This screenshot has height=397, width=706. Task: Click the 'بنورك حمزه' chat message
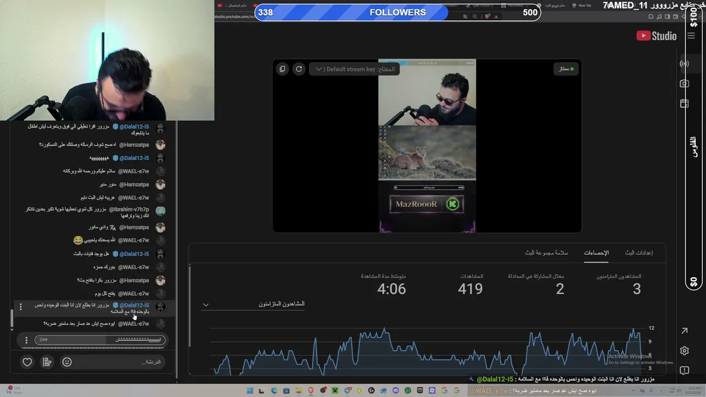click(104, 267)
